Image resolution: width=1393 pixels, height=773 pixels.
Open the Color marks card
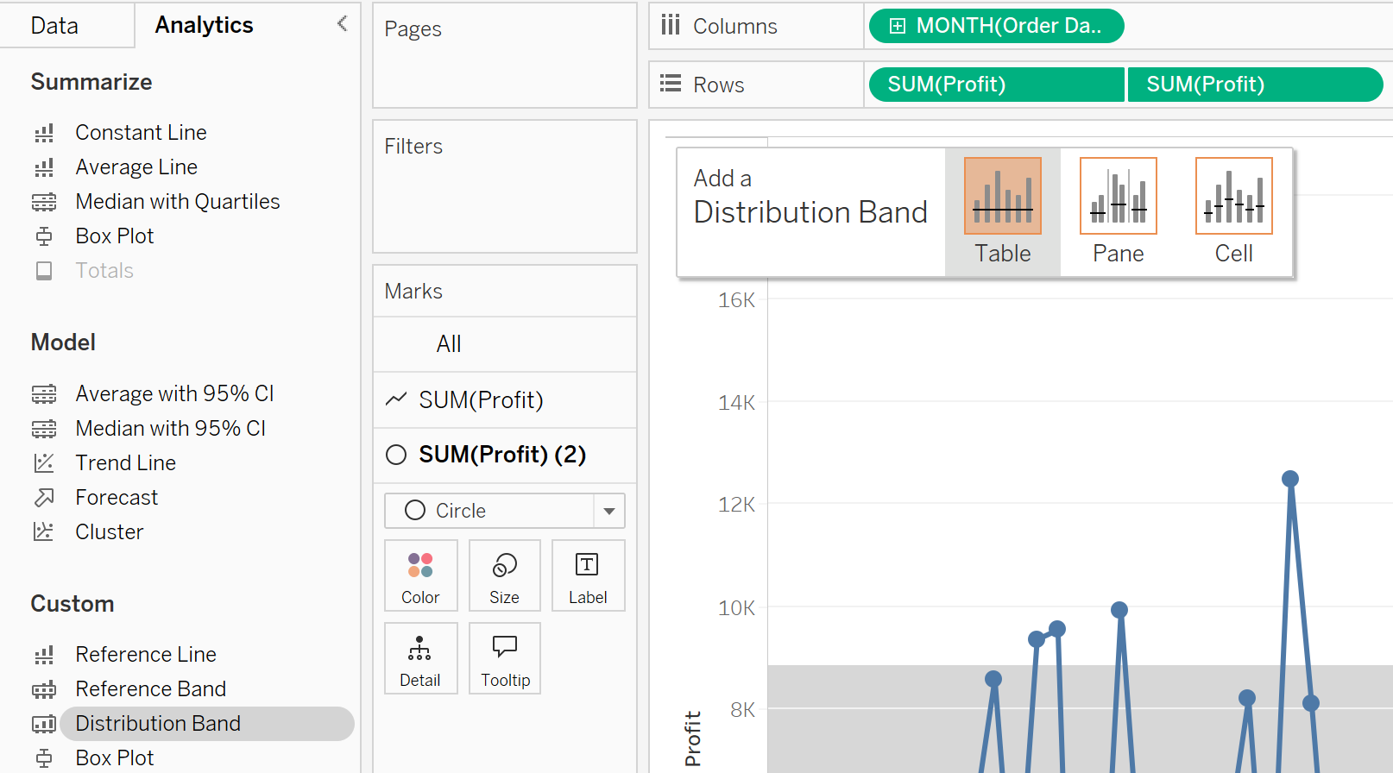[x=420, y=575]
